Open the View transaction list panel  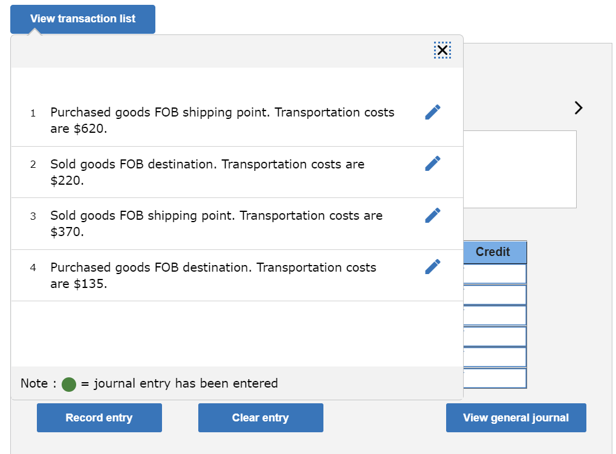pos(82,19)
